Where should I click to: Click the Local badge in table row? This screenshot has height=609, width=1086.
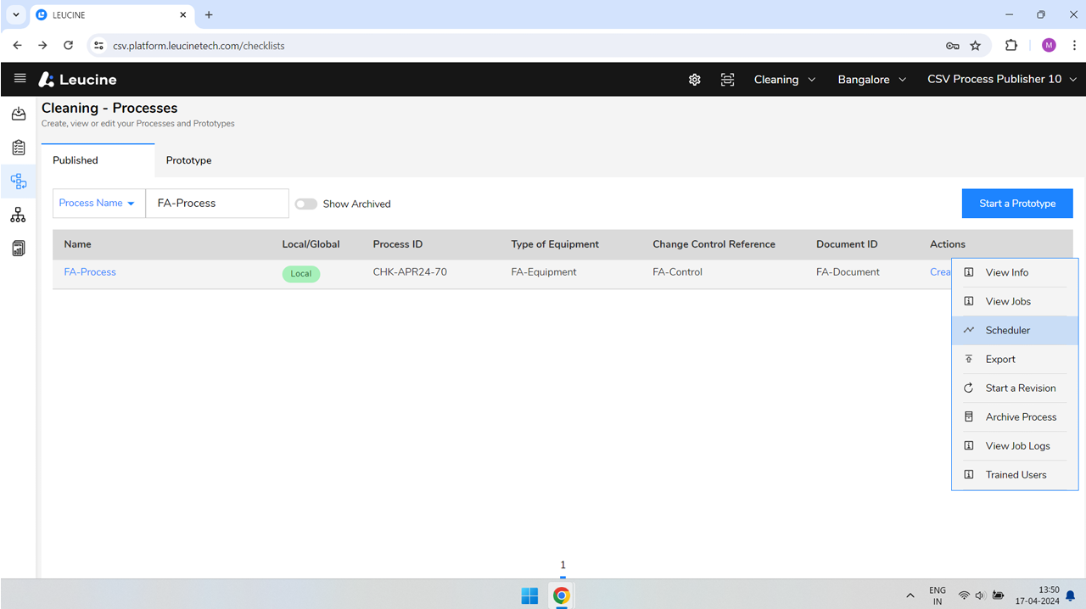coord(301,274)
